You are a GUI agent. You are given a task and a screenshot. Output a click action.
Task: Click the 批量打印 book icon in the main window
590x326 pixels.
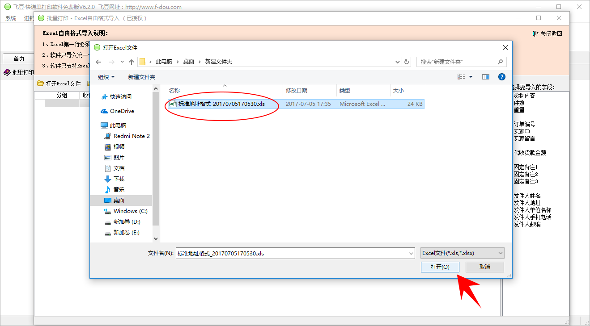click(x=7, y=72)
